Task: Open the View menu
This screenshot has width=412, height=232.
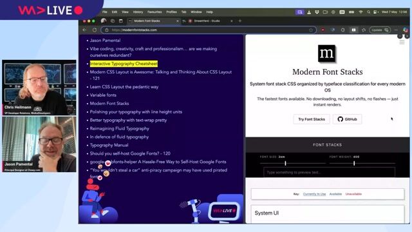Action: 125,12
